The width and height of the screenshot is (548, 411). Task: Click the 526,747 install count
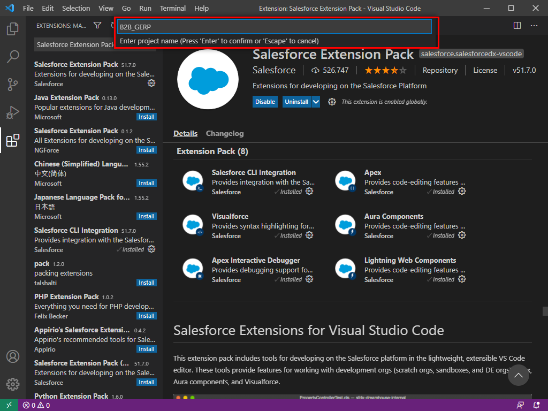click(330, 70)
